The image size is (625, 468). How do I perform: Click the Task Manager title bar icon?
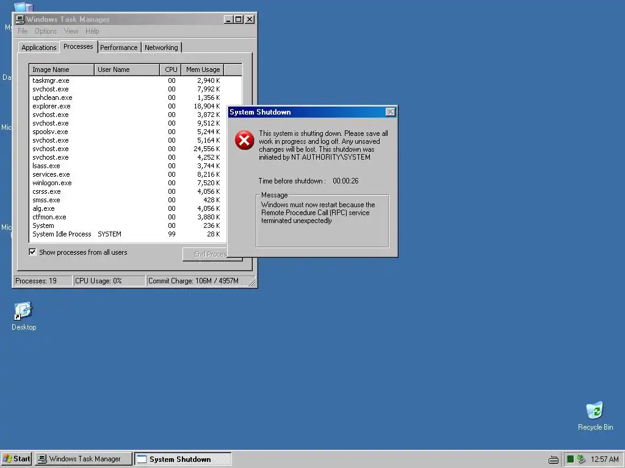[20, 19]
